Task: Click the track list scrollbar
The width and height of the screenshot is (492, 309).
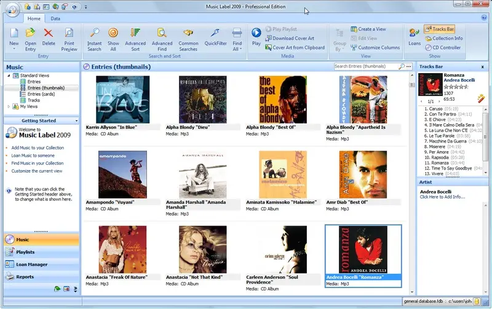Action: coord(485,141)
